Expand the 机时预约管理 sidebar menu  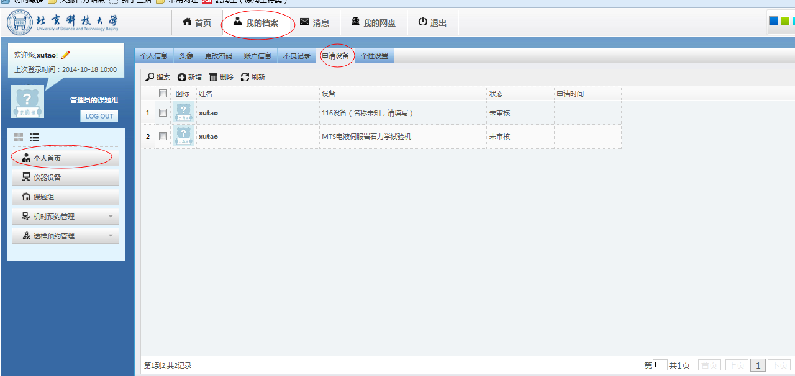pos(65,217)
